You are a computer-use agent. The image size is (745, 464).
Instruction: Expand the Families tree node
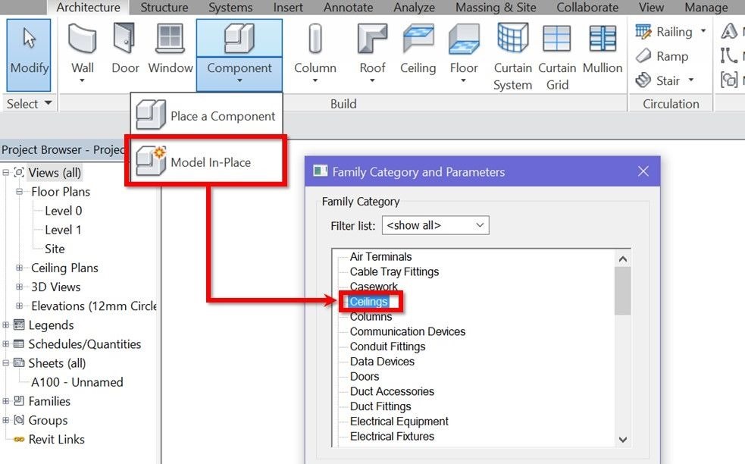coord(6,401)
